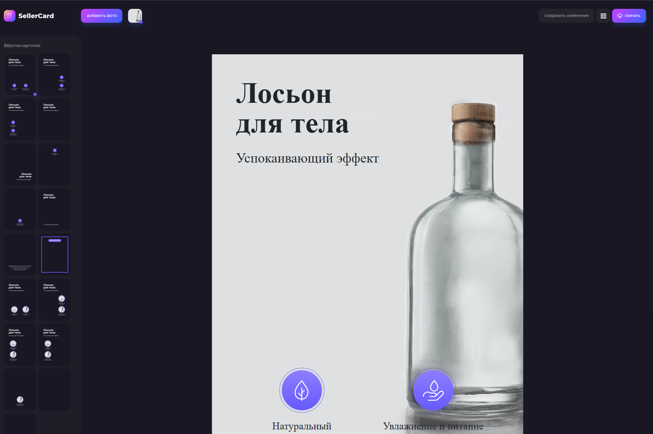Select the title text Лосьон для тела

click(292, 109)
